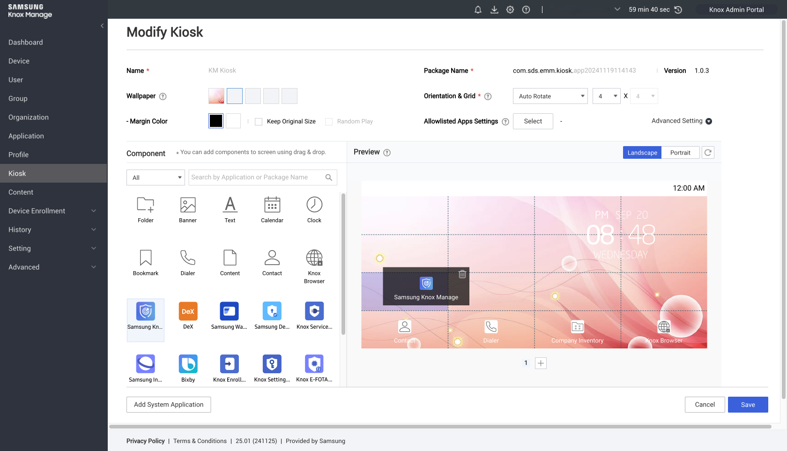Select the Knox Browser component icon
The image size is (787, 451).
[314, 258]
